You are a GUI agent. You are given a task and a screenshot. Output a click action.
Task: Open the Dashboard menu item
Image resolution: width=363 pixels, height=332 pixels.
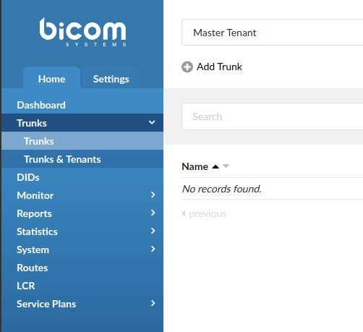(x=82, y=105)
